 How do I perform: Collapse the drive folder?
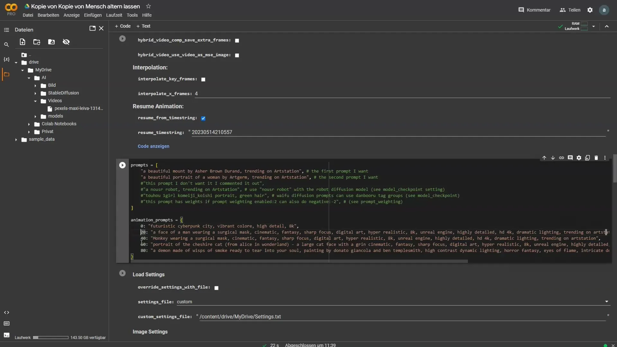[16, 63]
